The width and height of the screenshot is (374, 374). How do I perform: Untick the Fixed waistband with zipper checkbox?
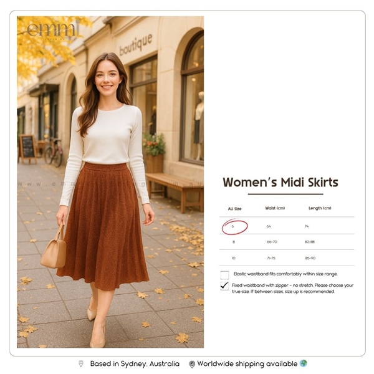(224, 286)
